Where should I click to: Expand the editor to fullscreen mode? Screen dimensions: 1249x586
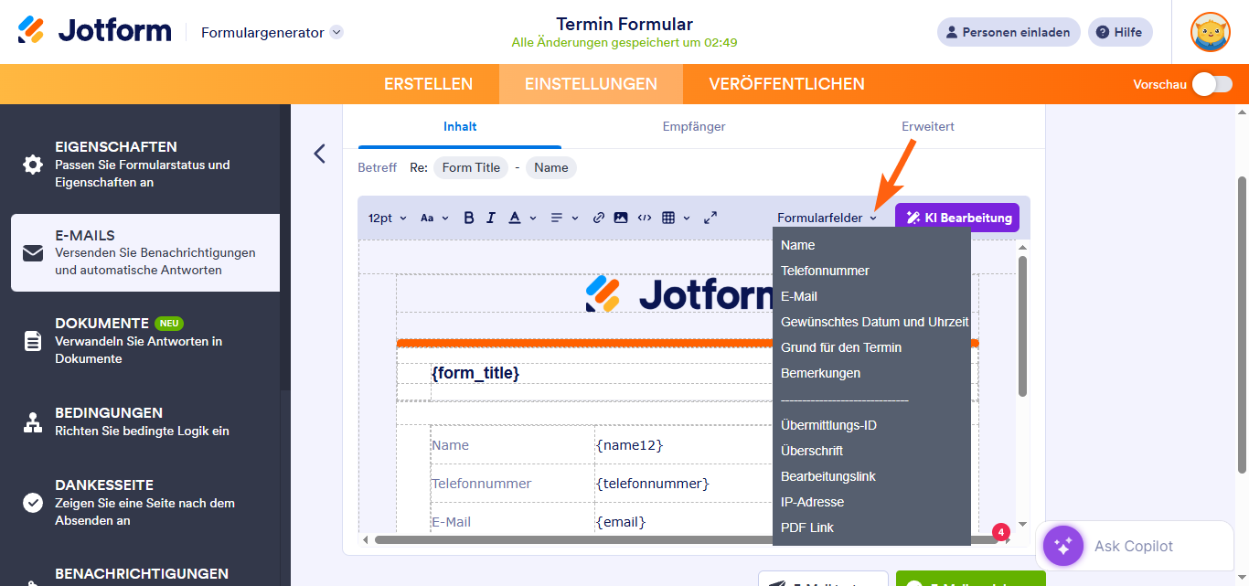pos(710,218)
